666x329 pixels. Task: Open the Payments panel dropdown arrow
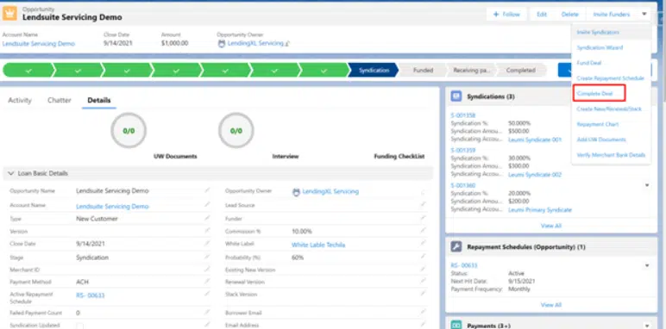pos(647,326)
